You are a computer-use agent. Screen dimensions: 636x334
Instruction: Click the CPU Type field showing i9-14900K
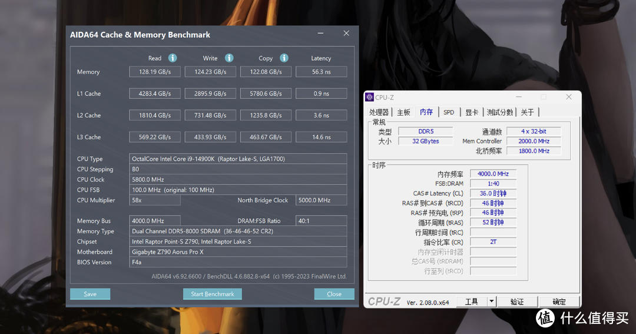238,158
